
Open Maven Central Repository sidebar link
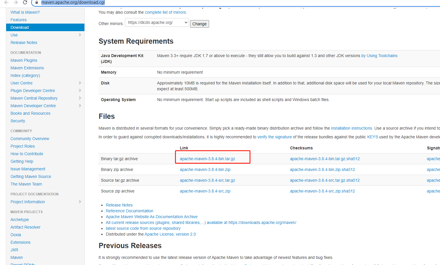click(x=34, y=98)
